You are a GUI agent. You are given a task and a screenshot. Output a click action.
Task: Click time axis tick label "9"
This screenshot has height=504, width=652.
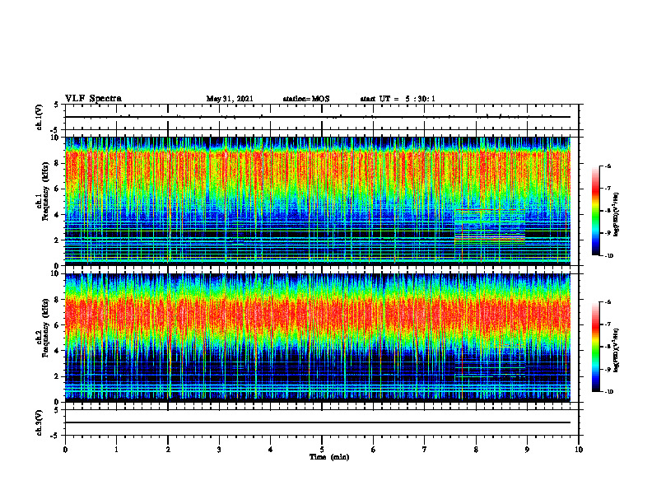527,450
